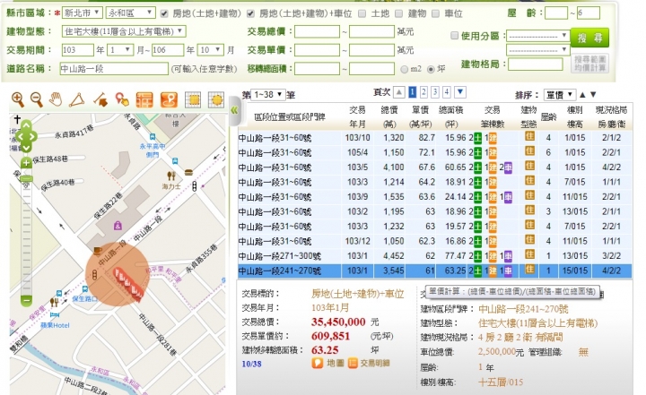Click the 建物格局 layout input field

click(535, 64)
